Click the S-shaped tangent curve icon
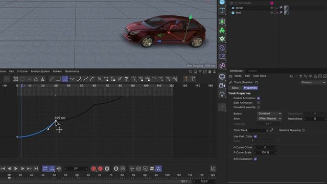Screen dimensions: 327x184 click(86, 79)
